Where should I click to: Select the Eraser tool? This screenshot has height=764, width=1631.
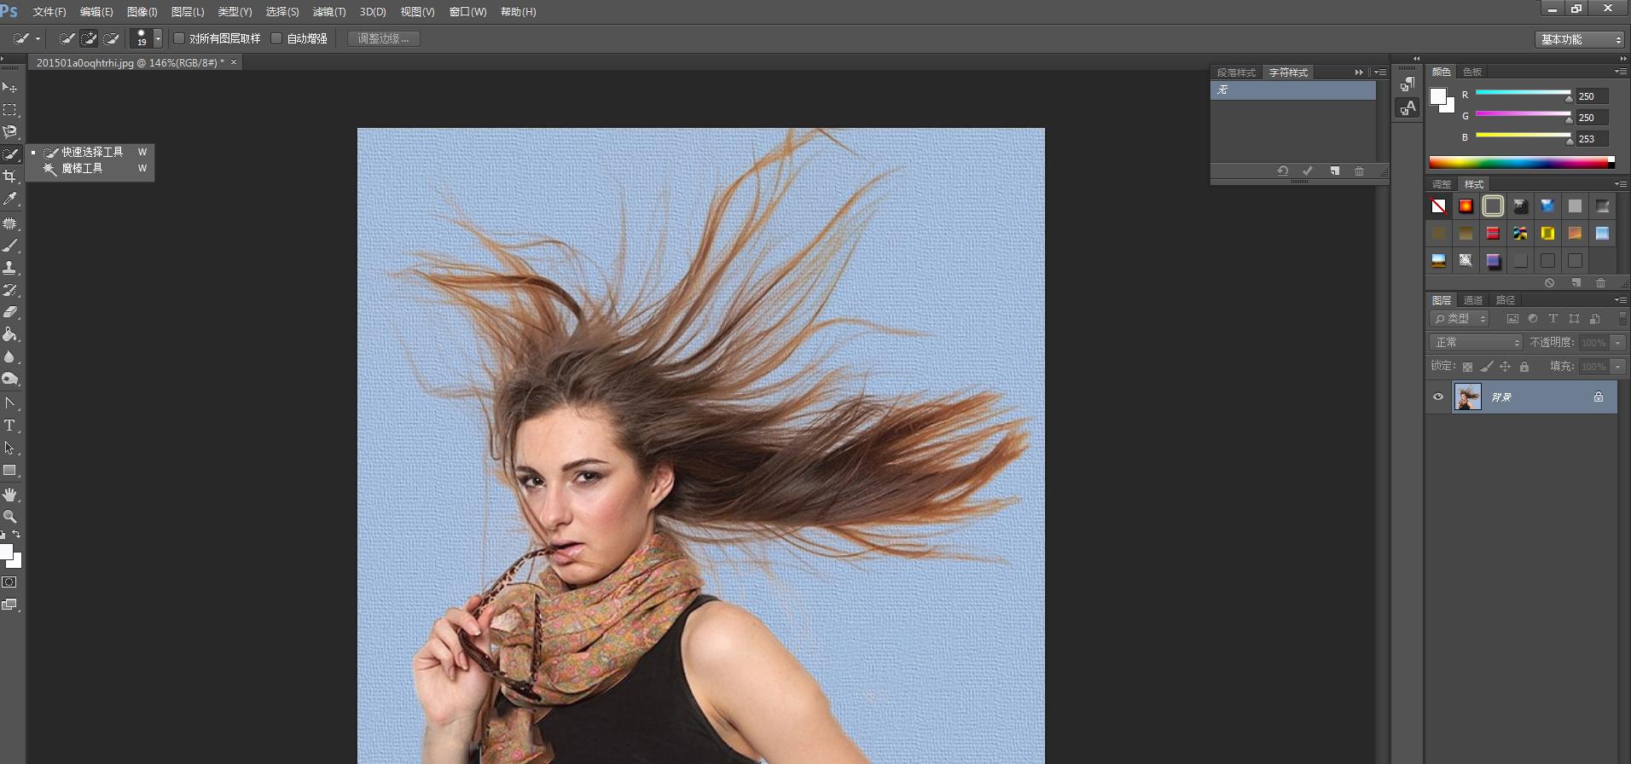10,312
